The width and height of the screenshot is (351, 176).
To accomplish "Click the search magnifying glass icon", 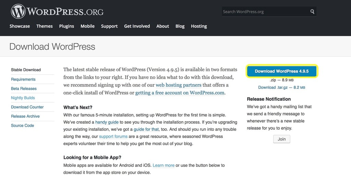I will tap(312, 12).
